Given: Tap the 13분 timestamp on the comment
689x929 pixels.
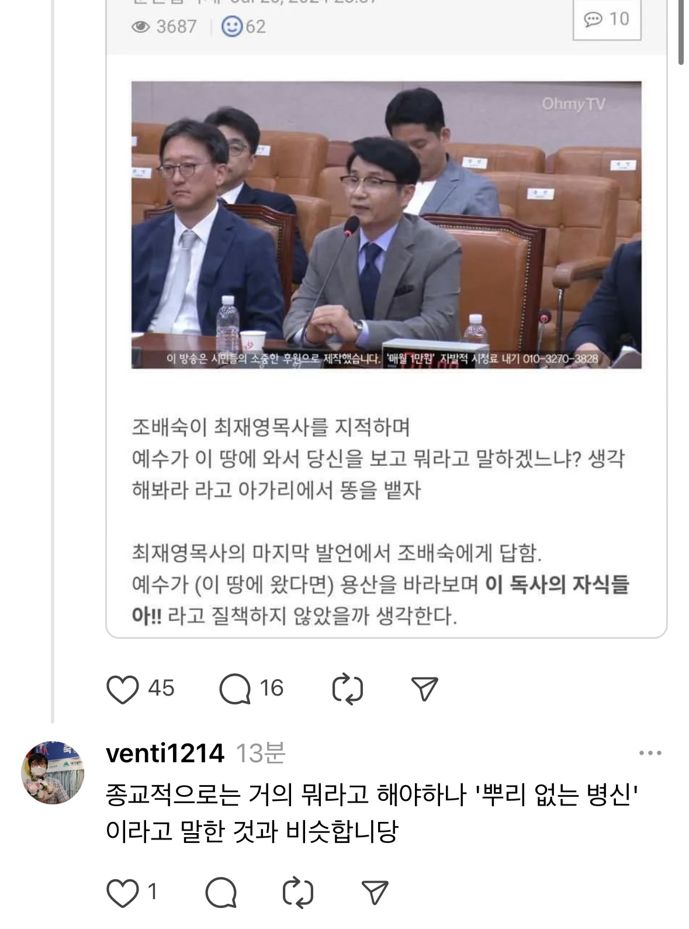Looking at the screenshot, I should pyautogui.click(x=260, y=753).
